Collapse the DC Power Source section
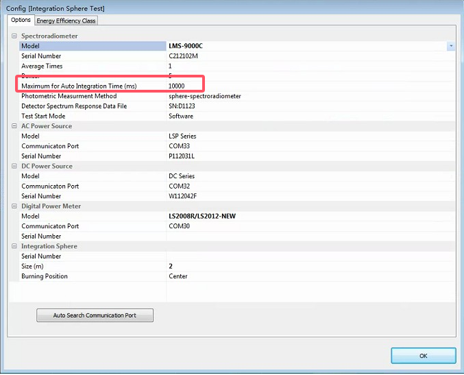464x375 pixels. (x=14, y=166)
